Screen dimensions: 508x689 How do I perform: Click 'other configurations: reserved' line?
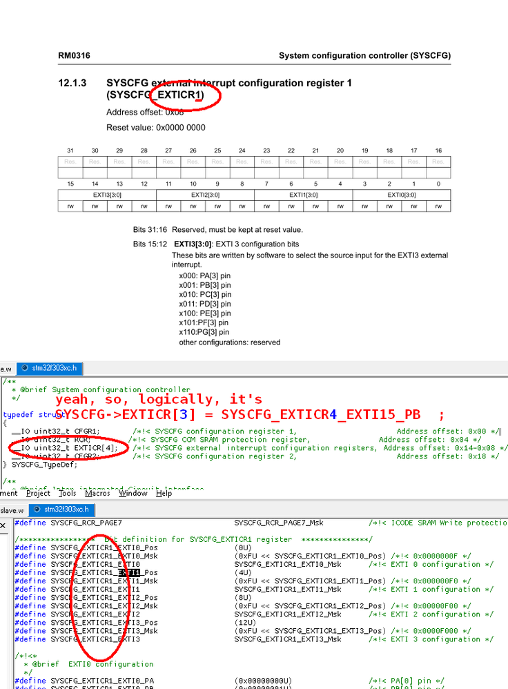(x=229, y=342)
